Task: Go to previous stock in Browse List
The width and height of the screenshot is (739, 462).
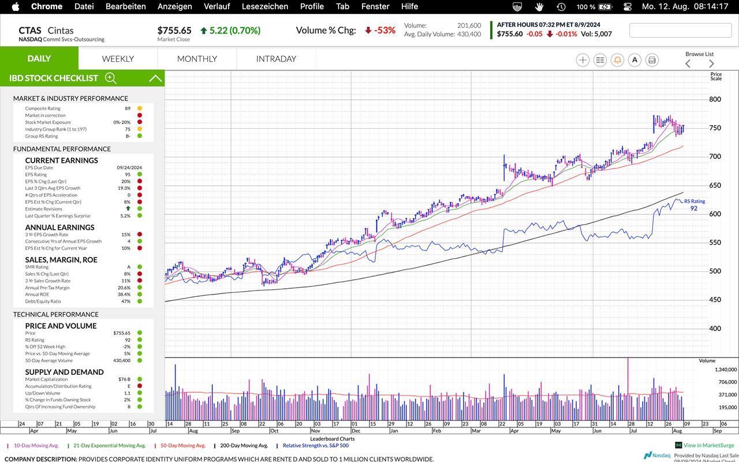Action: (688, 64)
